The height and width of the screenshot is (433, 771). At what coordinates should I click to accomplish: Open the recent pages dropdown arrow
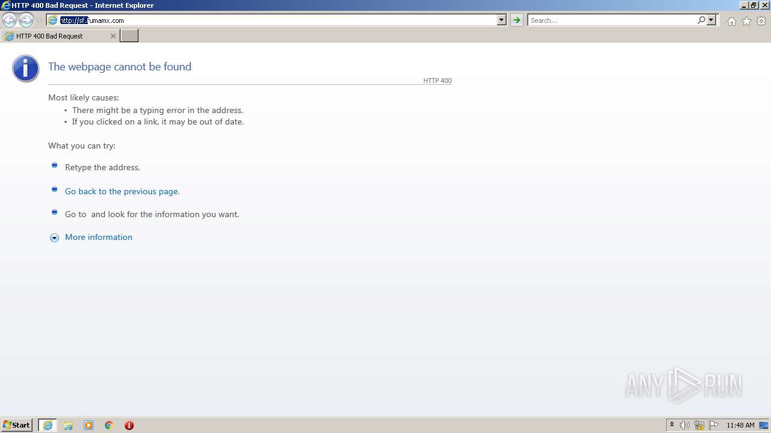tap(40, 20)
